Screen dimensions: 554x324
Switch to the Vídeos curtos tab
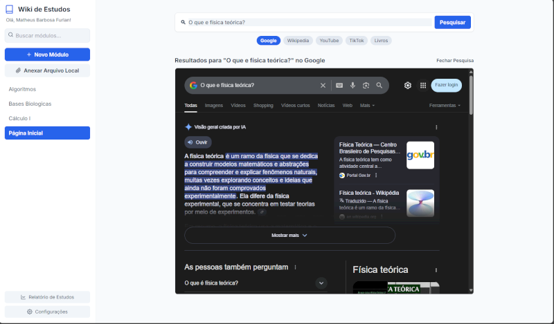point(296,106)
